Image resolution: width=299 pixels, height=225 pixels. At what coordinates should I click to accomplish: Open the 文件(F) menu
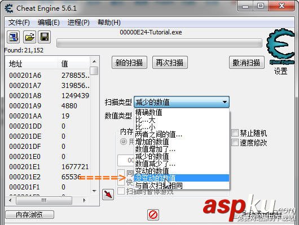point(19,23)
